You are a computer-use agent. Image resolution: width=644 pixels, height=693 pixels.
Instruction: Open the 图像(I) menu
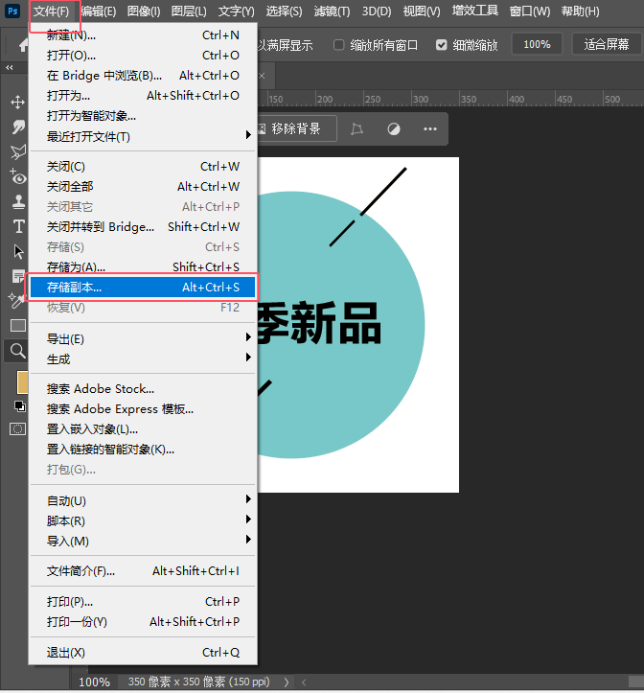tap(144, 12)
